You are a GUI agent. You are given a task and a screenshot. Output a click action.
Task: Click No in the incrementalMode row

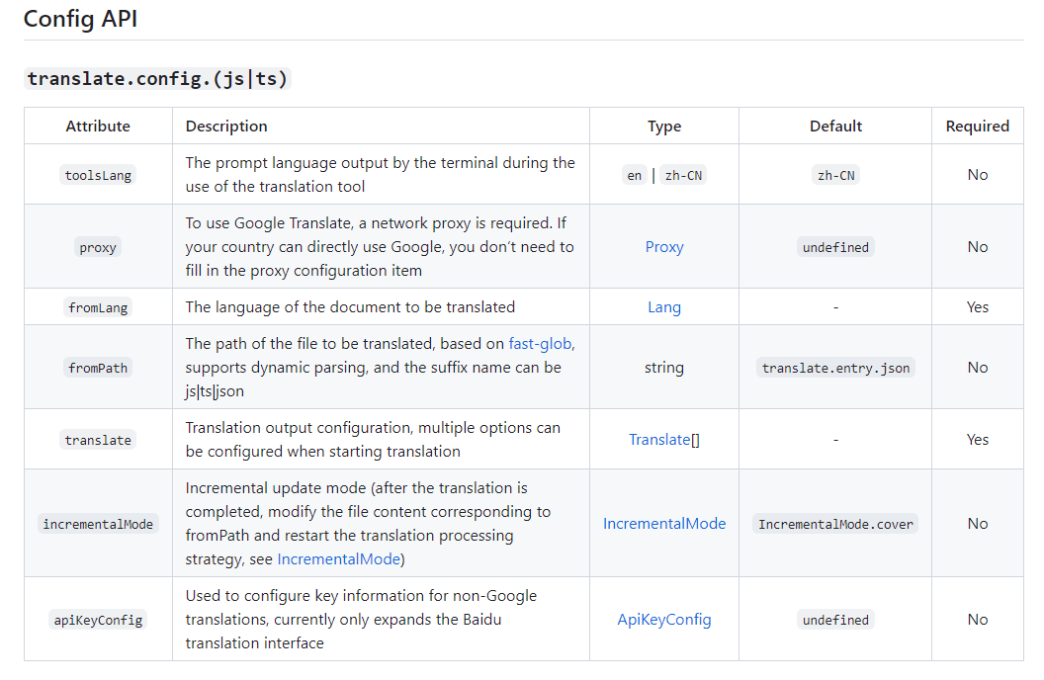pyautogui.click(x=978, y=524)
